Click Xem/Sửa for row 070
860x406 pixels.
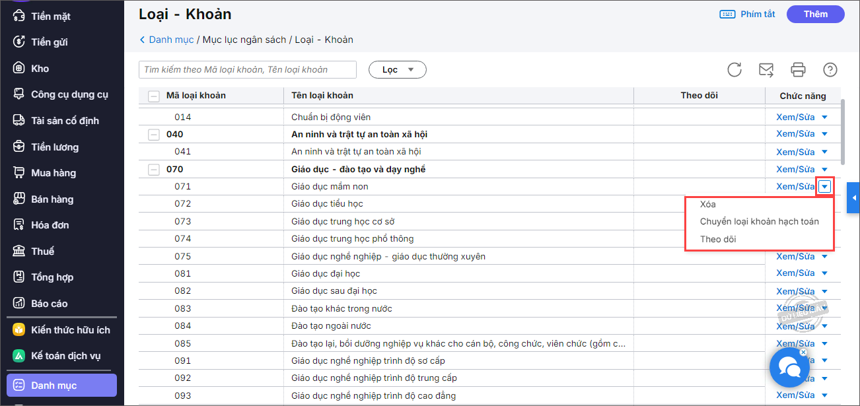coord(795,169)
